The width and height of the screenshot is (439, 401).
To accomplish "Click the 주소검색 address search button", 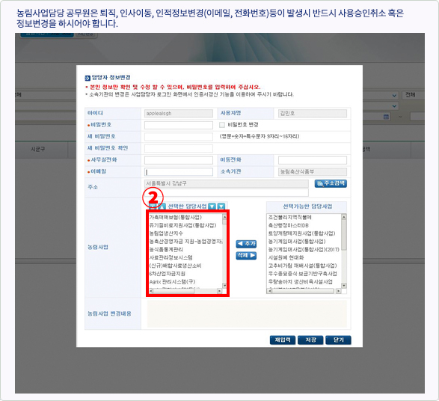I will tap(331, 184).
